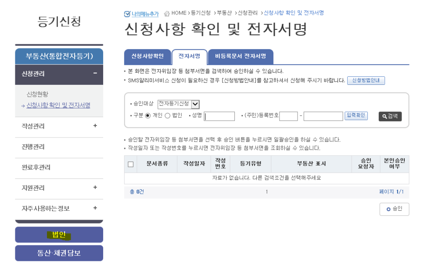Switch to the 전자서명 tab
Screen dimensions: 424x267
point(189,57)
